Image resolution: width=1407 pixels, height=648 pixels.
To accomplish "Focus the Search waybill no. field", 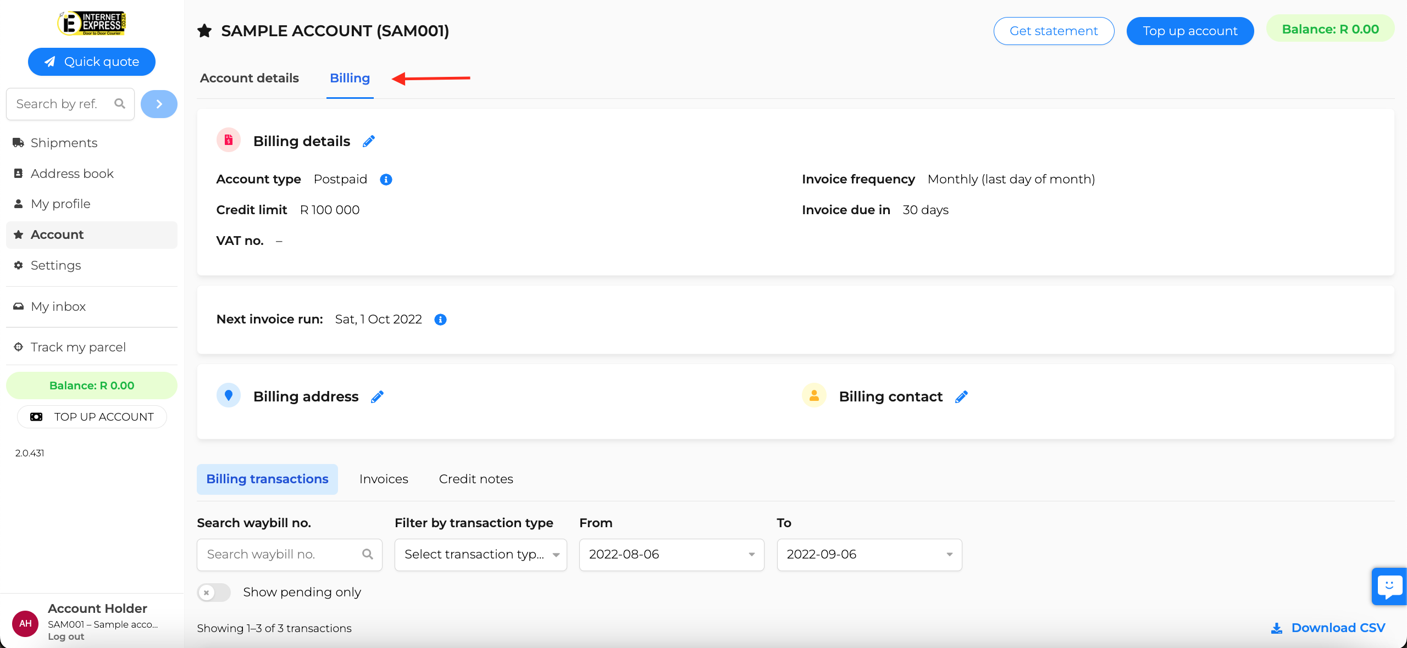I will coord(289,555).
